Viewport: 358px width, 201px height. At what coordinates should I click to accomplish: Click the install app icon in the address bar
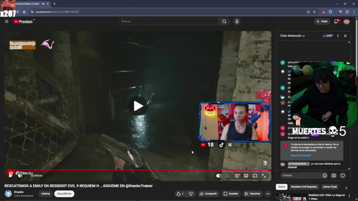pyautogui.click(x=308, y=12)
